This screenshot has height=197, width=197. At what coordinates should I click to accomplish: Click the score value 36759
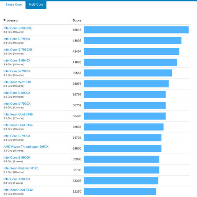coord(77,105)
